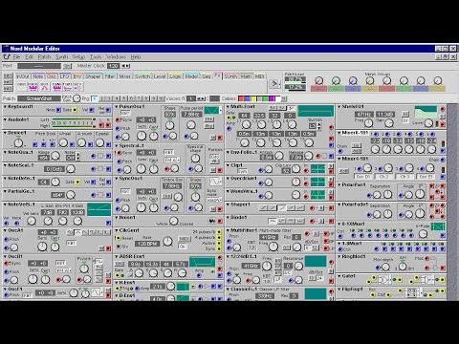
Task: Click AudioIn1 R red output connector
Action: click(x=108, y=125)
